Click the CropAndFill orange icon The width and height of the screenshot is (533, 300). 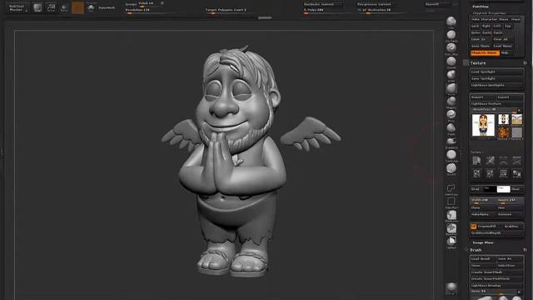pyautogui.click(x=474, y=226)
